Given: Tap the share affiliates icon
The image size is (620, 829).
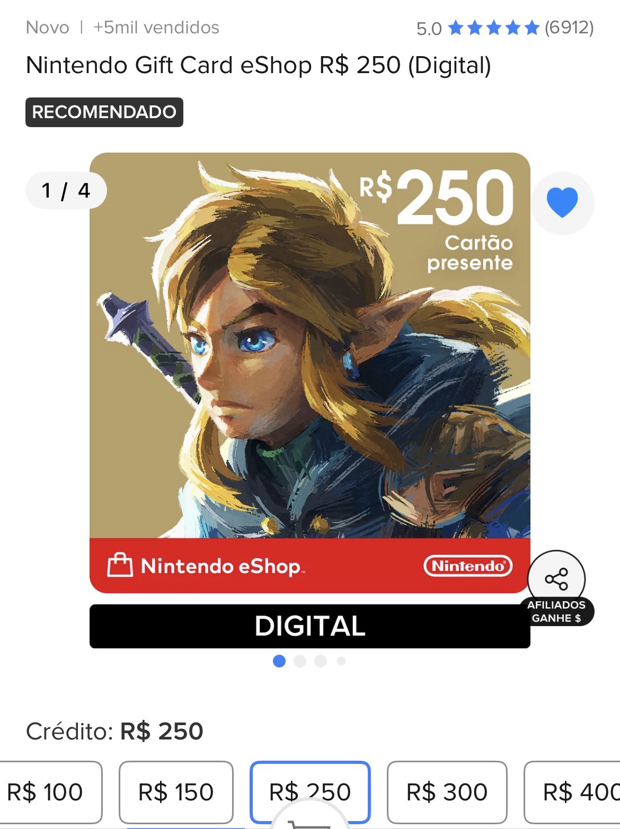Looking at the screenshot, I should click(556, 579).
